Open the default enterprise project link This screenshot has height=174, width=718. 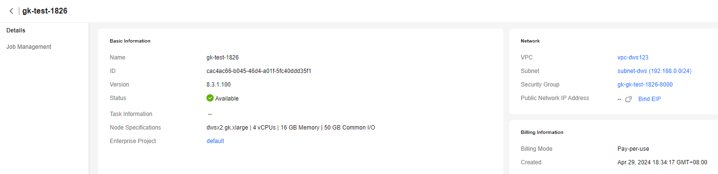(215, 141)
